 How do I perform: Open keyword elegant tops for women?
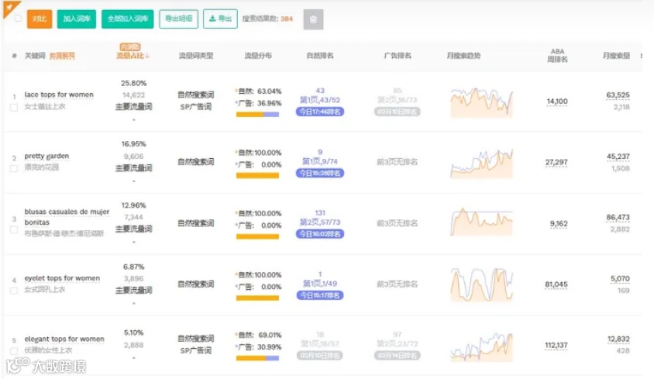[x=64, y=339]
